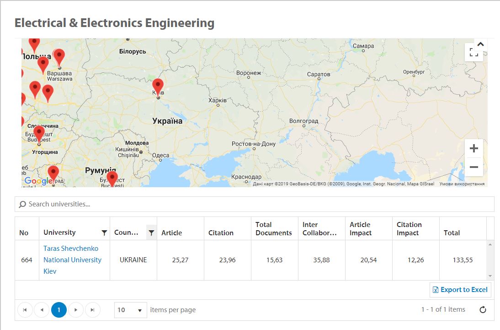This screenshot has width=500, height=330.
Task: Sort by the Citation Impact column header
Action: pos(409,229)
